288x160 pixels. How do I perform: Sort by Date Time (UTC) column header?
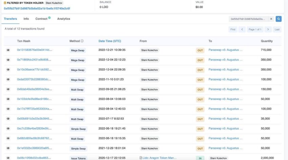[x=110, y=41]
